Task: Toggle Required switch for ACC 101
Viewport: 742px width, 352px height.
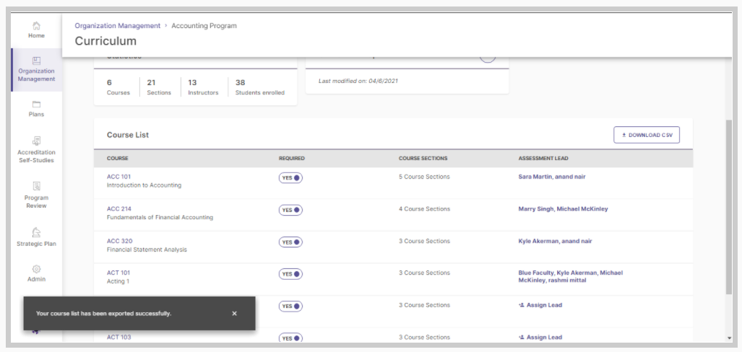Action: point(290,177)
